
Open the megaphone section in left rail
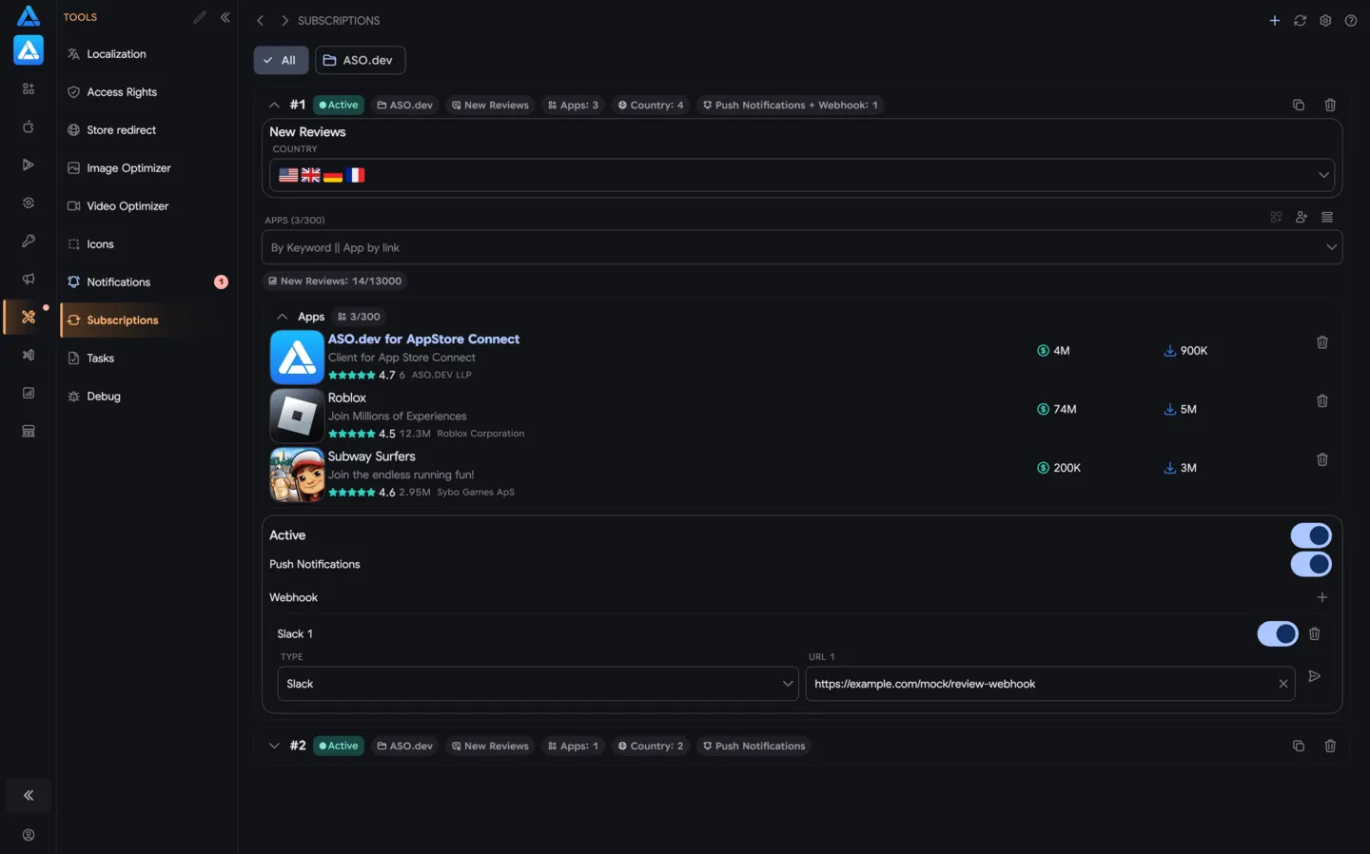pos(29,279)
